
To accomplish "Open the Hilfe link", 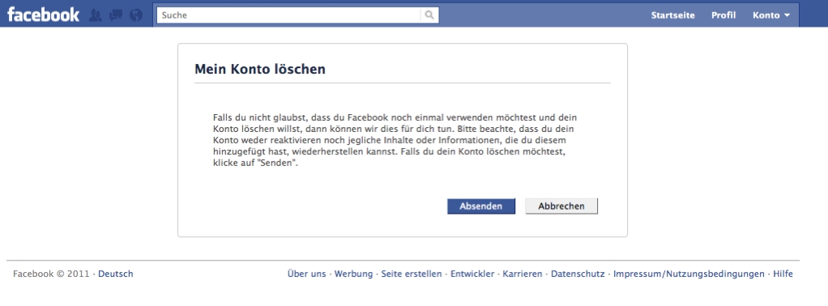I will coord(783,274).
